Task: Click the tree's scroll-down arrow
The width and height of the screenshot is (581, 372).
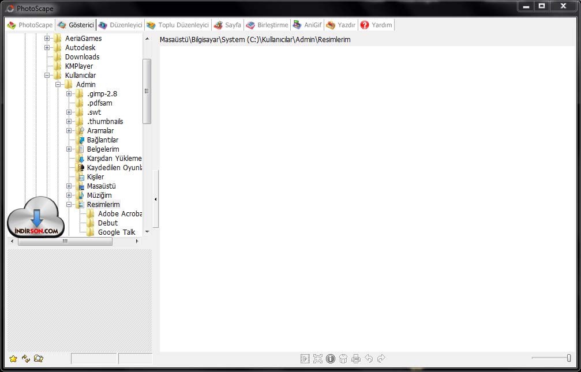Action: (147, 232)
